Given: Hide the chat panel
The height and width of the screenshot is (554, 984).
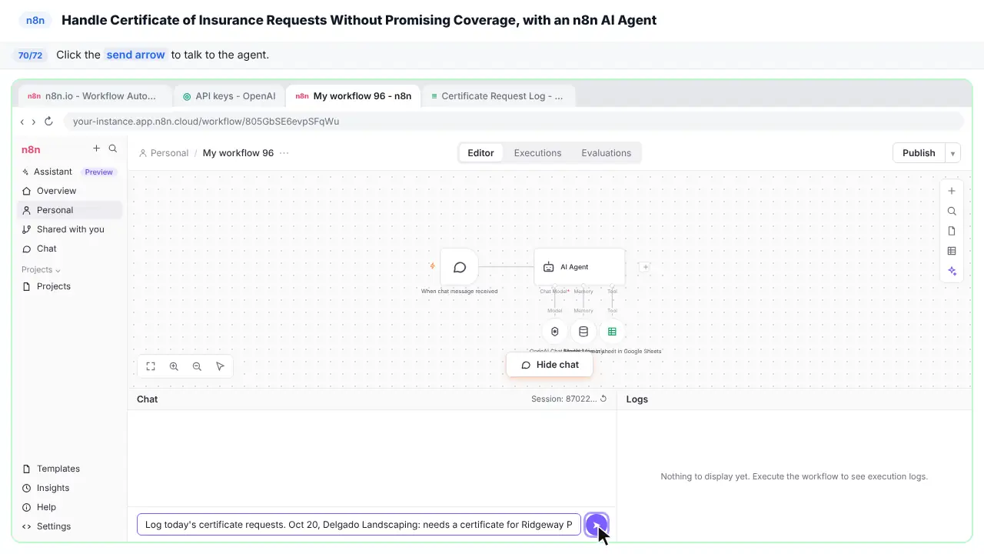Looking at the screenshot, I should (550, 365).
